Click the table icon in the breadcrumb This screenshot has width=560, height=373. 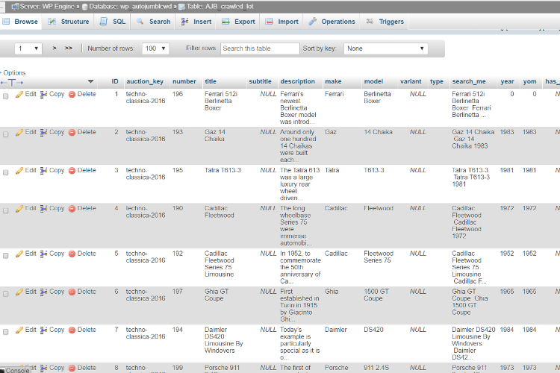click(181, 7)
